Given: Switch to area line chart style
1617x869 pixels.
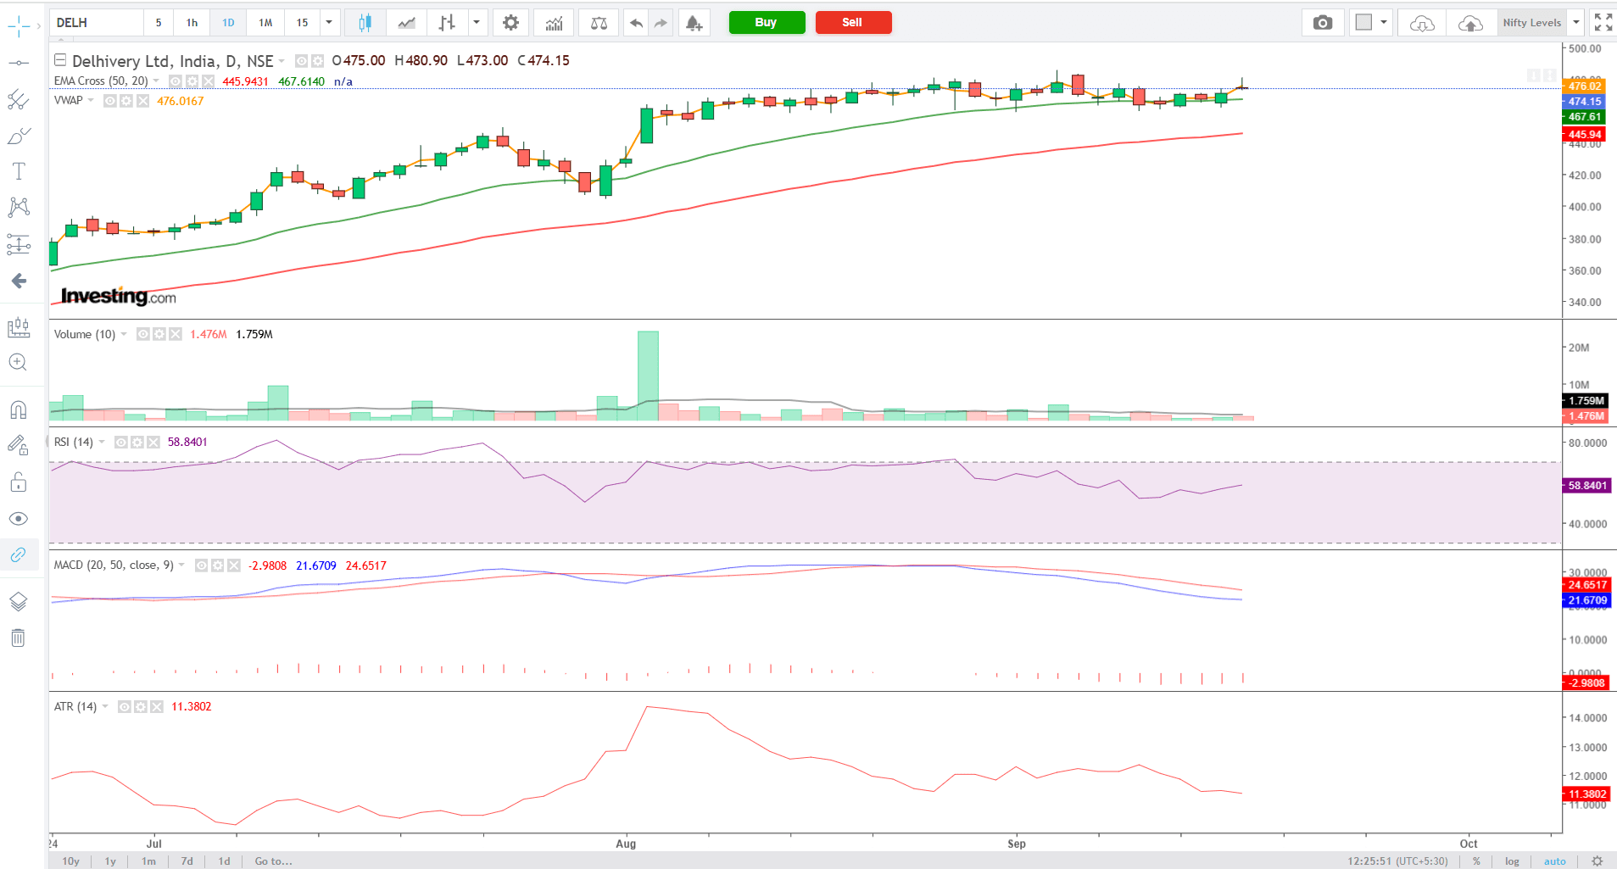Looking at the screenshot, I should point(406,23).
